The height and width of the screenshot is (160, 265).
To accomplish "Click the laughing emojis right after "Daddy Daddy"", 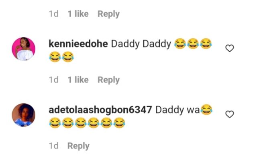I will [193, 44].
